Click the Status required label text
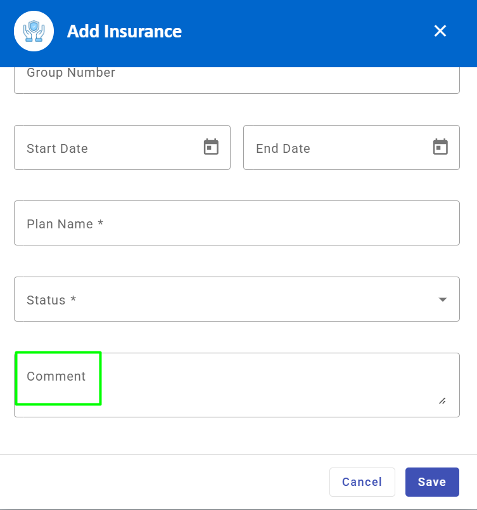 (51, 300)
